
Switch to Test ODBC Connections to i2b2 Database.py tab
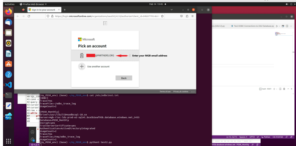point(252,26)
